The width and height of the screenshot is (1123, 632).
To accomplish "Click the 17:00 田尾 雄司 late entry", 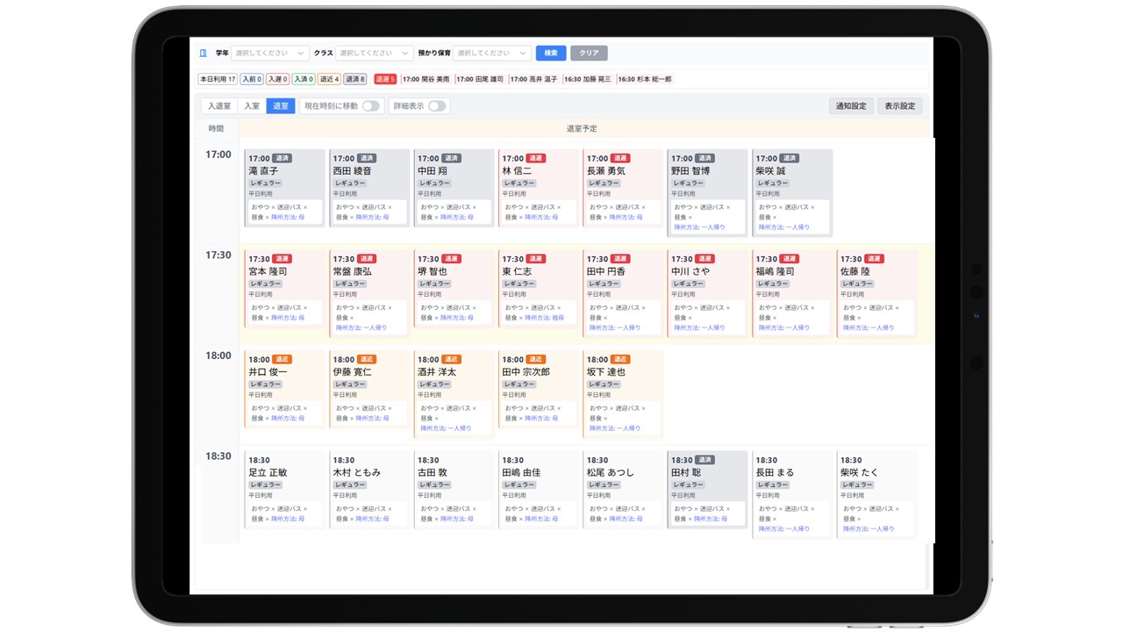I will (480, 79).
